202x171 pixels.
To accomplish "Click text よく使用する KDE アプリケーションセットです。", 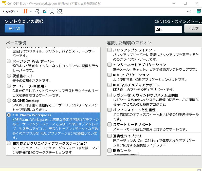I will click(150, 80).
